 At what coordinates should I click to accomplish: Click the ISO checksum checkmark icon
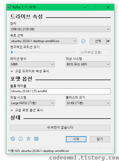click(x=83, y=41)
